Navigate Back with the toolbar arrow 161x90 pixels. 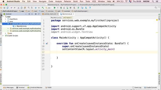tap(36, 8)
